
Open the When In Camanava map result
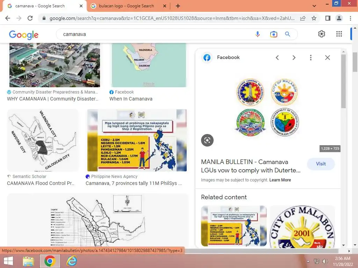coord(148,65)
